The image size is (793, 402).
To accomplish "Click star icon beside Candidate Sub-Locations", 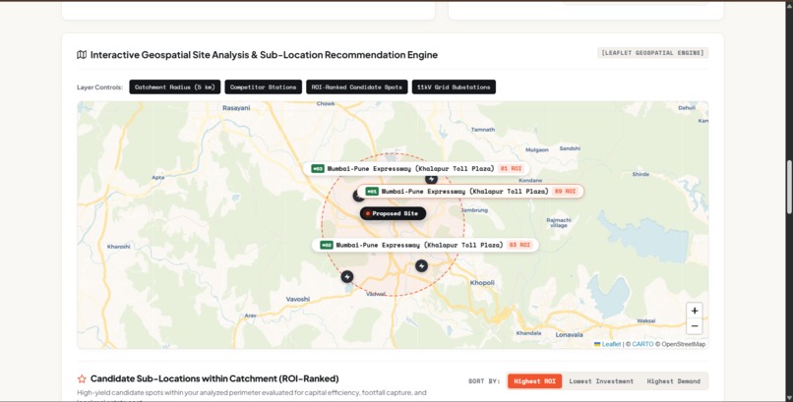I will [82, 378].
